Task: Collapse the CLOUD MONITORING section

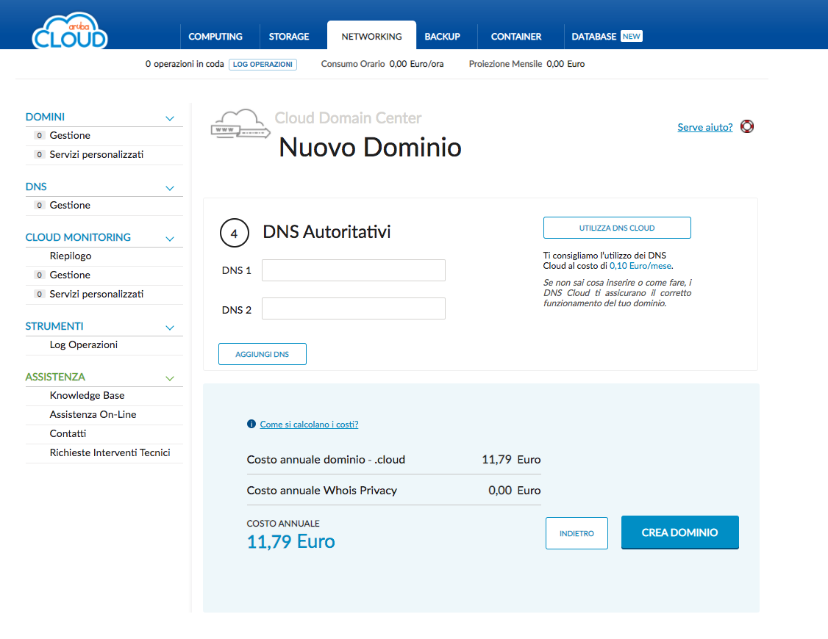Action: tap(170, 237)
